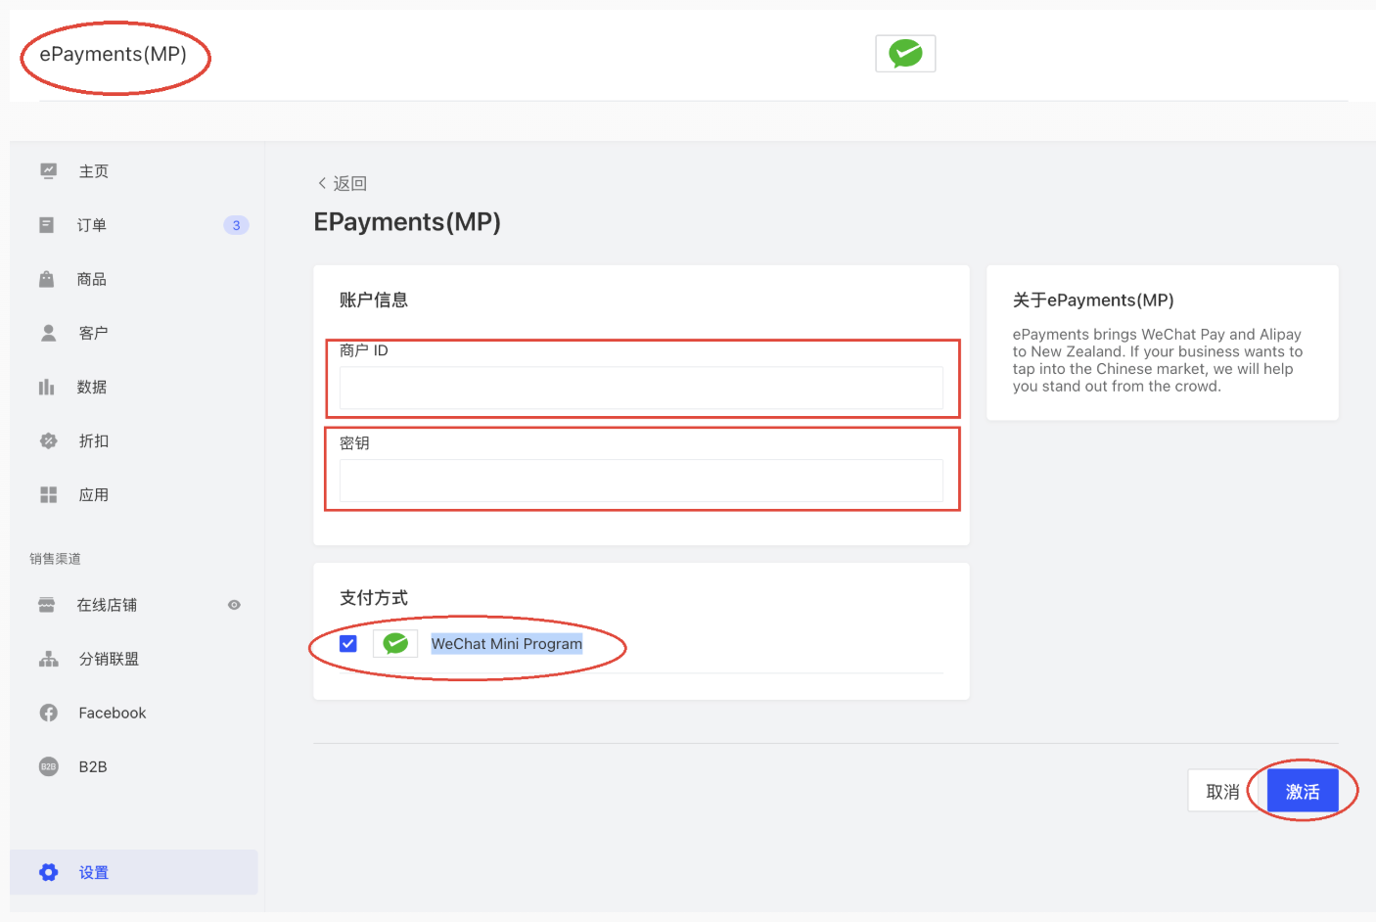Viewport: 1376px width, 922px height.
Task: Click the ePayments description paragraph
Action: tap(1158, 360)
